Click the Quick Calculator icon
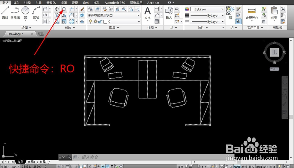294x168 pixels. (x=264, y=21)
